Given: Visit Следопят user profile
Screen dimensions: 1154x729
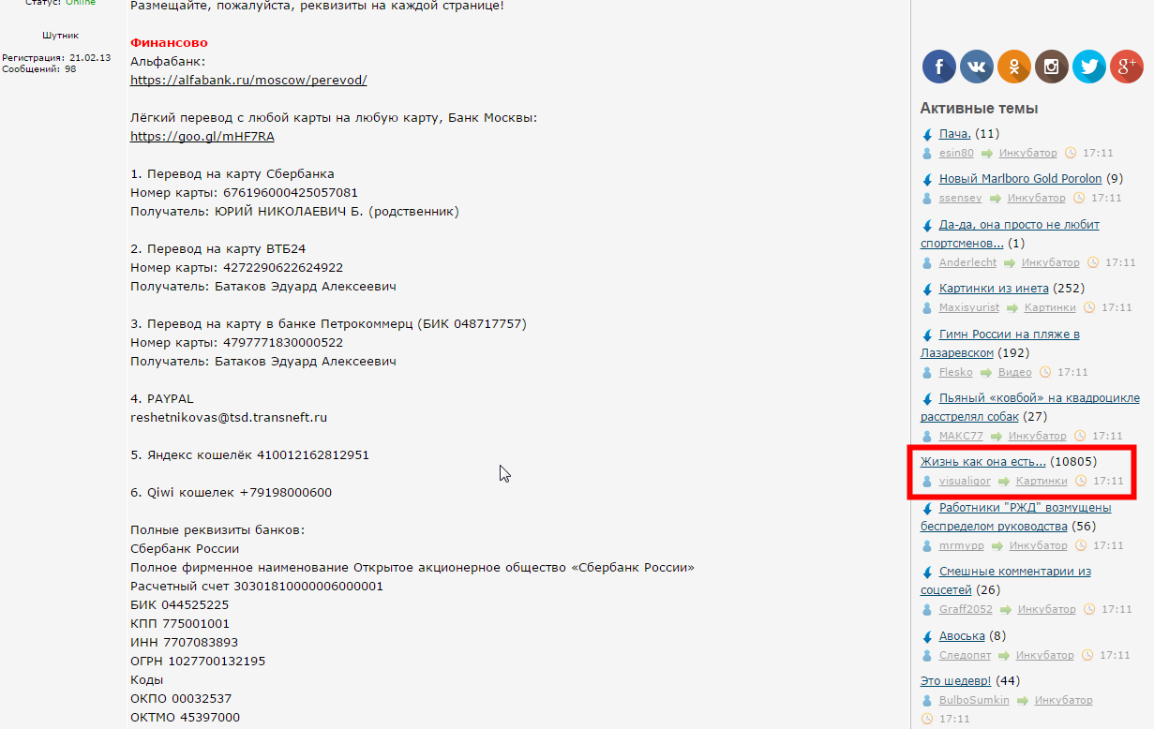Looking at the screenshot, I should coord(965,656).
